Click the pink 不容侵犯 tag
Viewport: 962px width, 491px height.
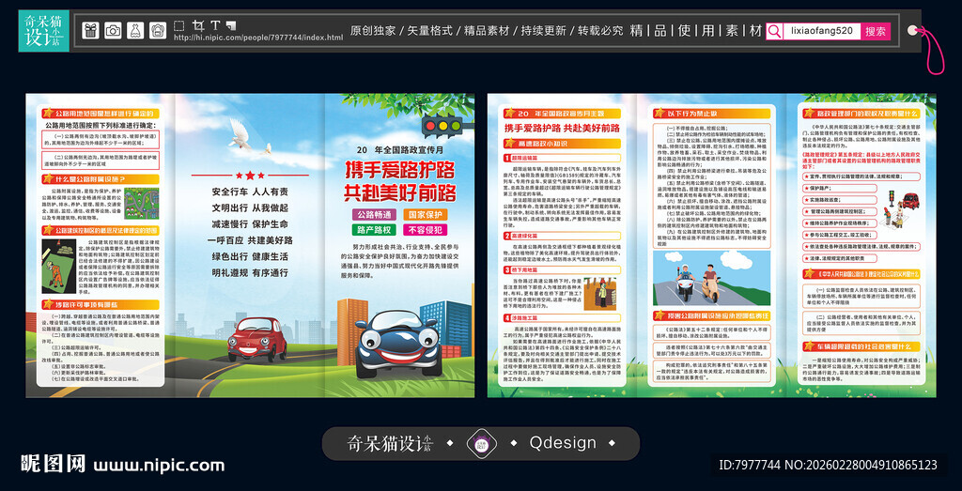click(426, 230)
